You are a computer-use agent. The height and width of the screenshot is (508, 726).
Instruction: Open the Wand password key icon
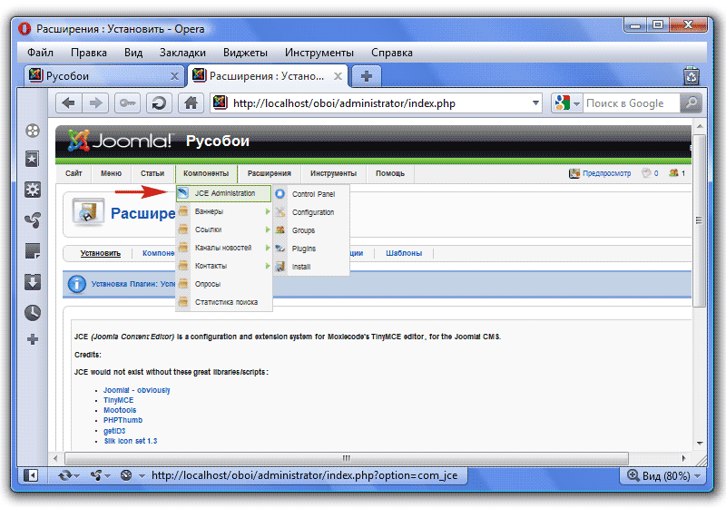[128, 103]
